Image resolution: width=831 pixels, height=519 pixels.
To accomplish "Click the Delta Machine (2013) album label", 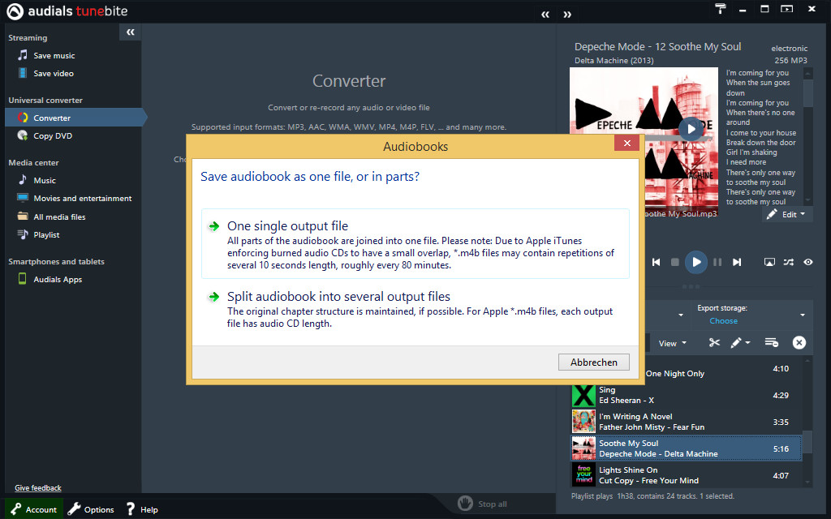I will click(x=614, y=60).
